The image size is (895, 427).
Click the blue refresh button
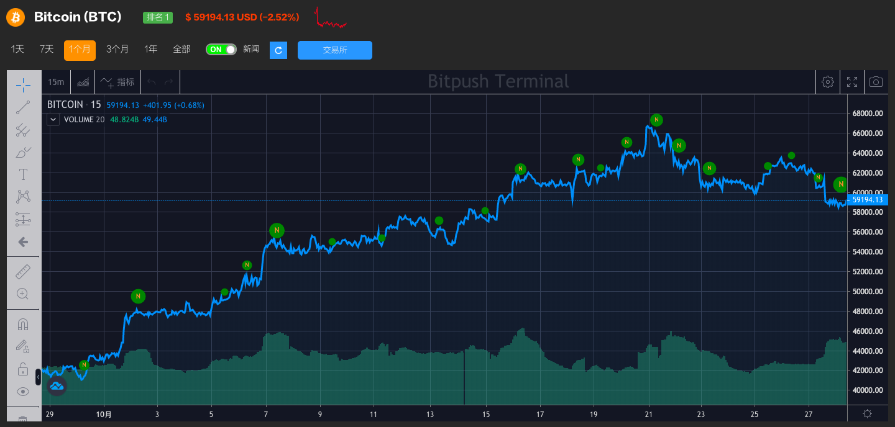pos(278,50)
